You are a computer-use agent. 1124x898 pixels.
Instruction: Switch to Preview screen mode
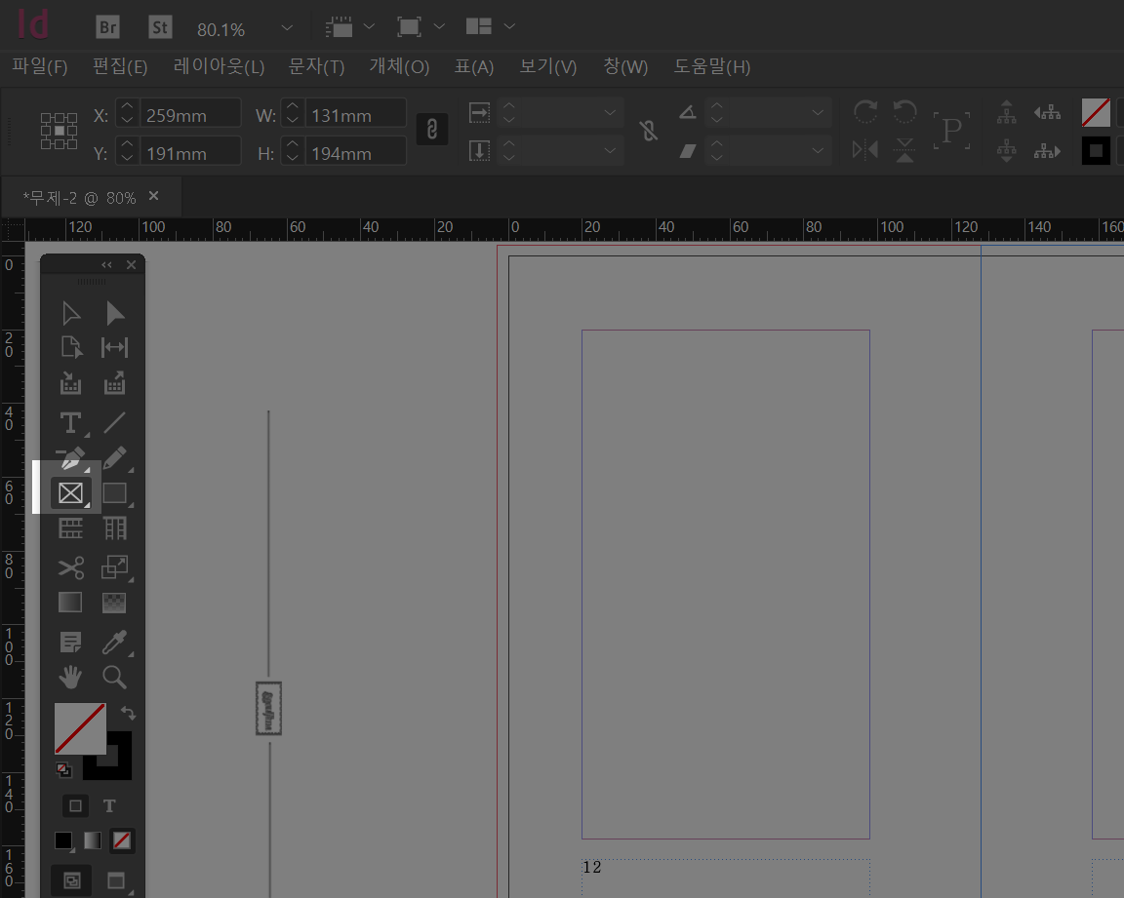115,880
